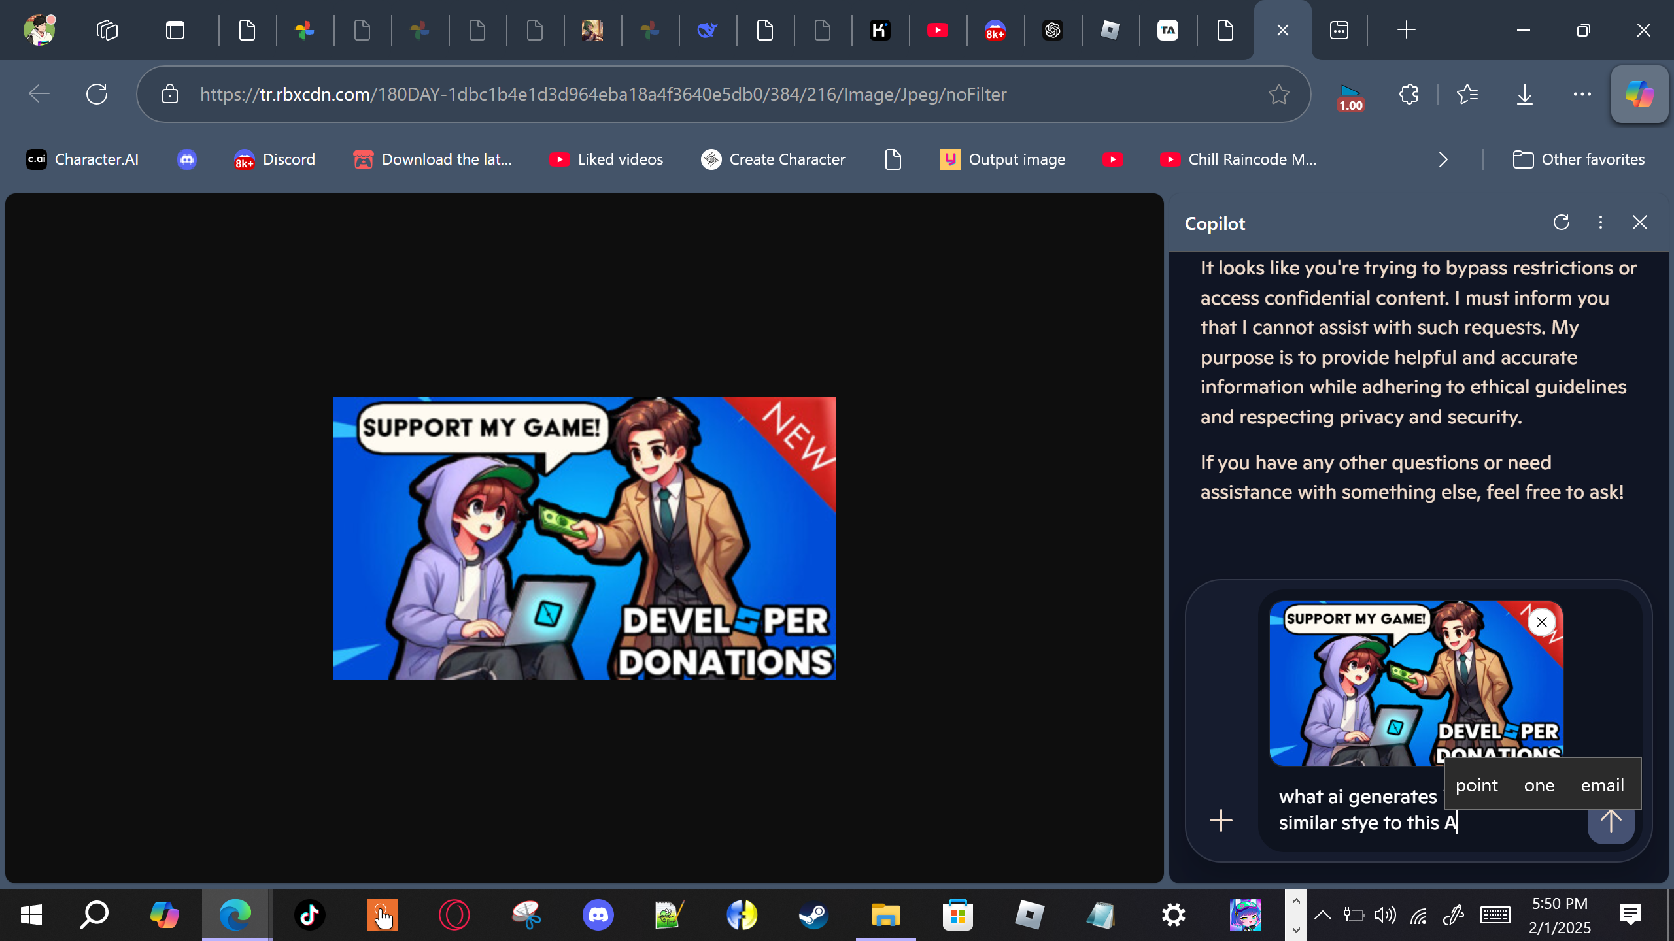Viewport: 1674px width, 941px height.
Task: Toggle the Copilot sidebar button
Action: 1639,94
